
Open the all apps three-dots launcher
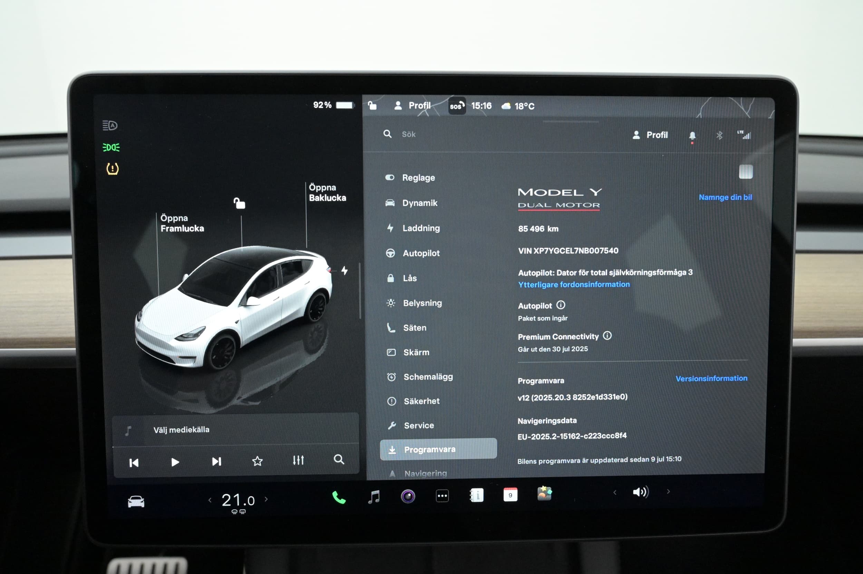(x=442, y=496)
